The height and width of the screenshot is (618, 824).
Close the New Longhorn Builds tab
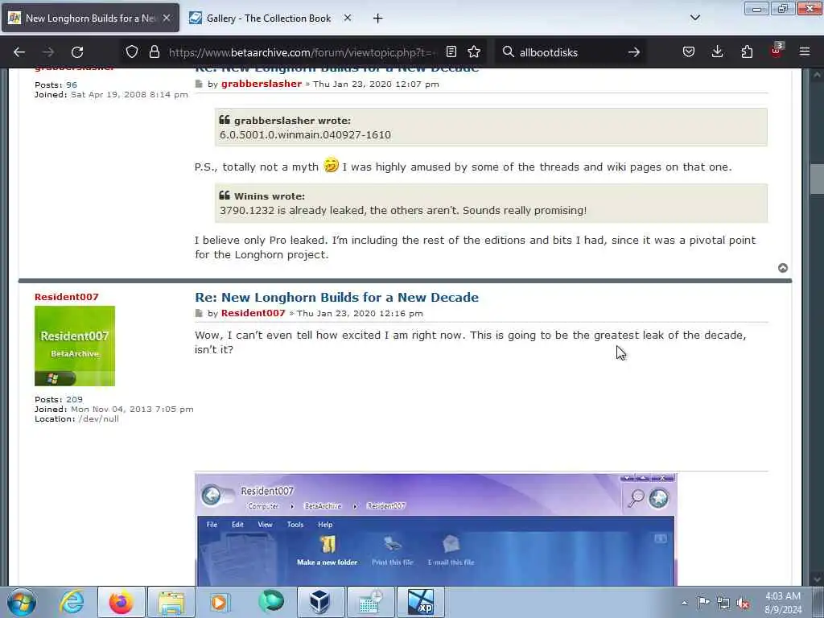click(167, 18)
